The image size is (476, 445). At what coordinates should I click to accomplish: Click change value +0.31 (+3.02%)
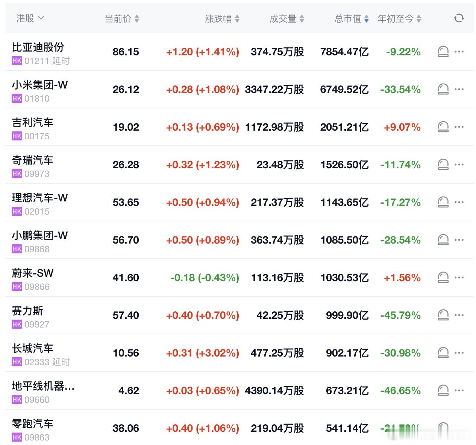[x=203, y=353]
